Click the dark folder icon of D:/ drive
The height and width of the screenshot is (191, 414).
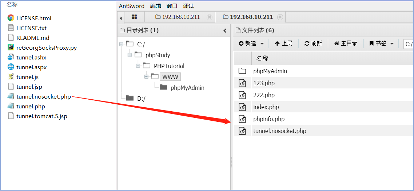click(130, 98)
